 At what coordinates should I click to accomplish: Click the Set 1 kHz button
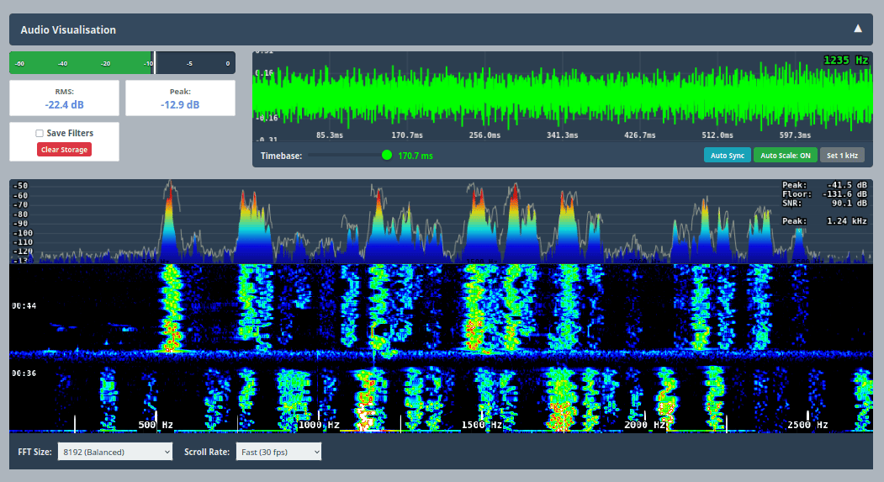[x=842, y=156]
